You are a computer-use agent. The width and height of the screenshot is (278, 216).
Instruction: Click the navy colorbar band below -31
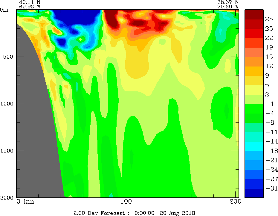click(x=254, y=193)
